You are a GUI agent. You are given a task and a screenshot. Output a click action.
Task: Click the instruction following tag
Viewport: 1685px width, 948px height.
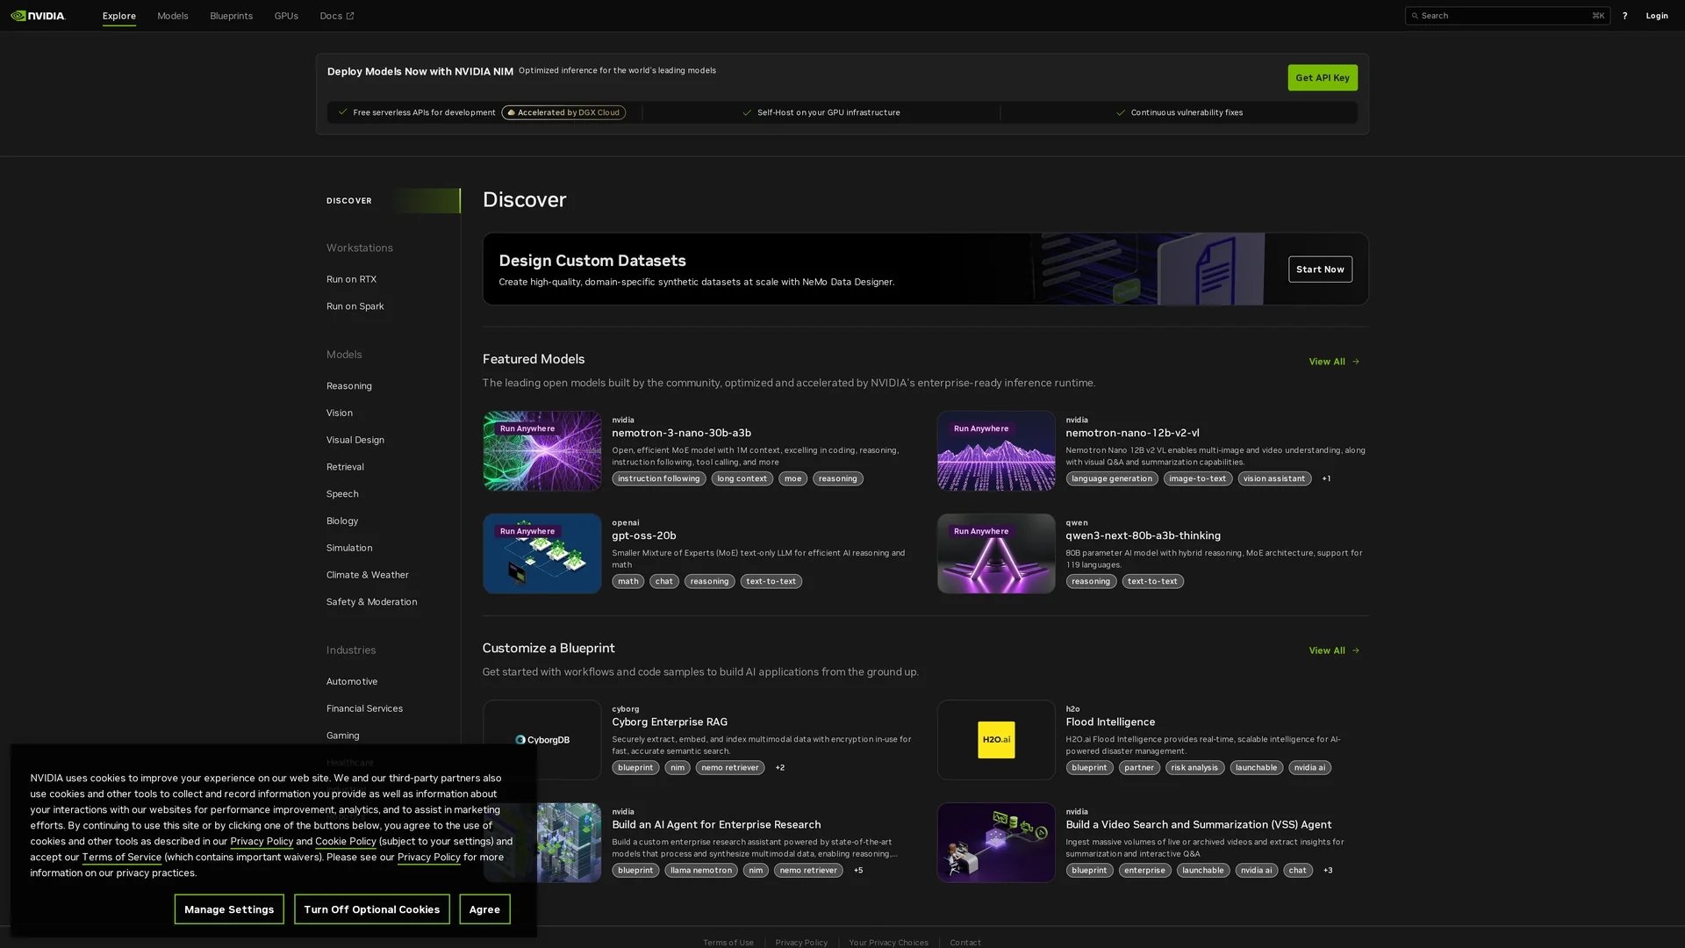(x=658, y=478)
